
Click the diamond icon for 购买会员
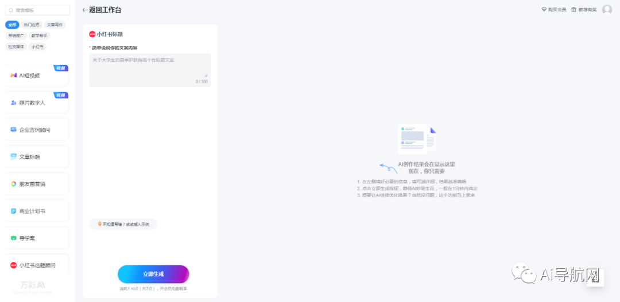coord(544,10)
